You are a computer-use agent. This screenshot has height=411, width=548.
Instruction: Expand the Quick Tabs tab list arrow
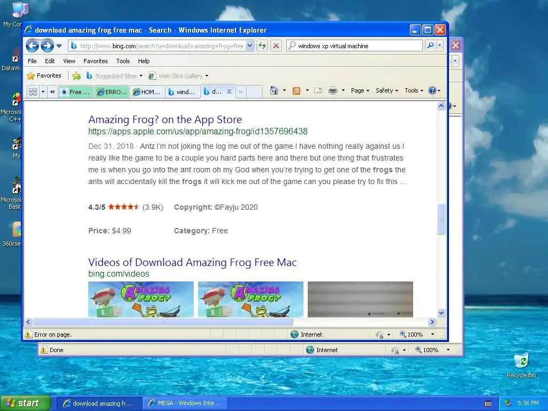pyautogui.click(x=43, y=92)
